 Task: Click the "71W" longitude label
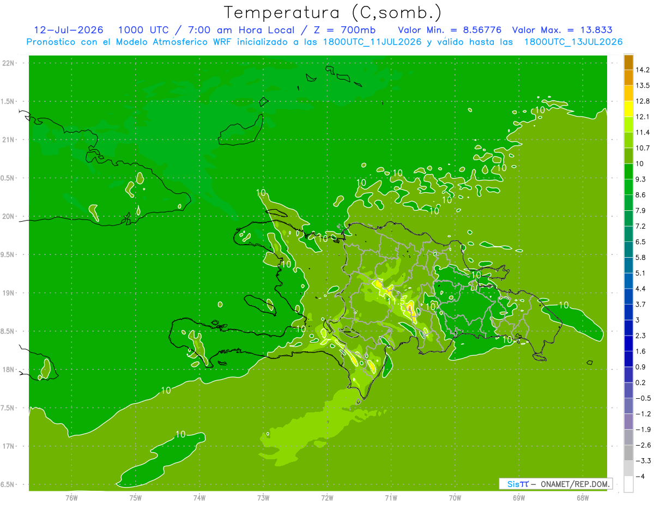[x=391, y=497]
